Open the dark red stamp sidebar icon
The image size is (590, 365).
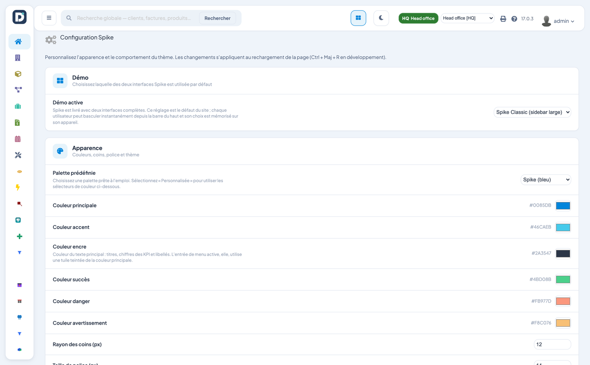(19, 204)
